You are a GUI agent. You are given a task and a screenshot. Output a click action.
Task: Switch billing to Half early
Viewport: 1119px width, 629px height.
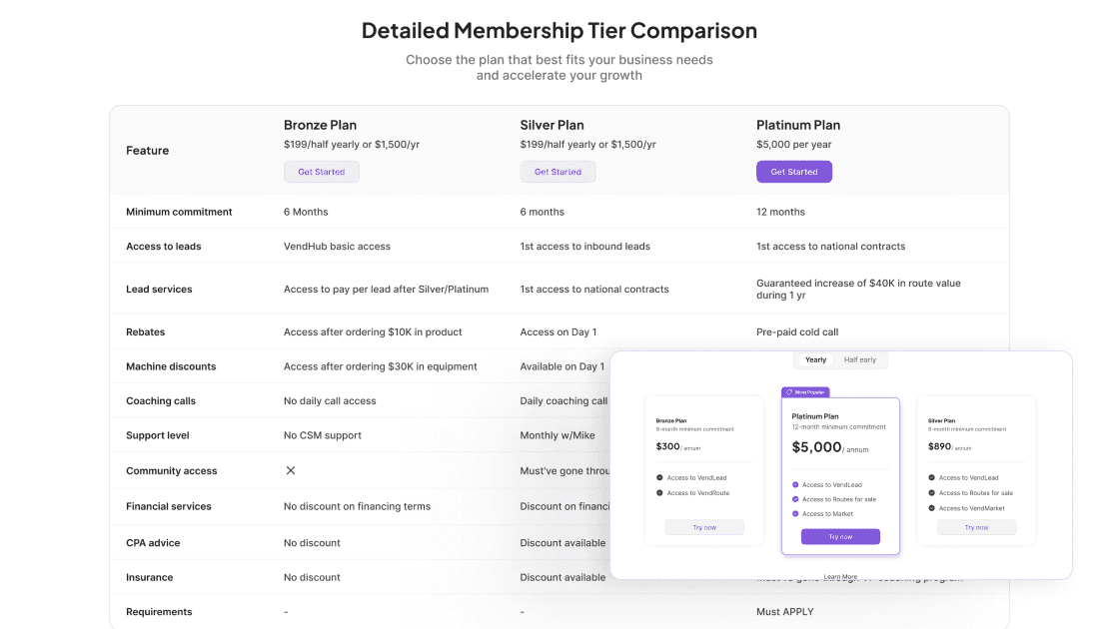click(858, 359)
